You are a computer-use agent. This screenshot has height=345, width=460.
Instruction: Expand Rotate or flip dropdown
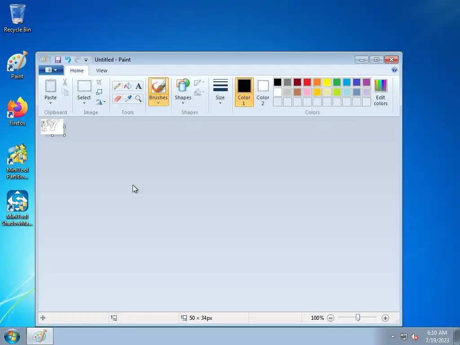click(x=101, y=102)
